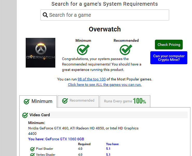Image resolution: width=192 pixels, height=156 pixels.
Task: Open the 98 of the top 100 link
Action: (92, 79)
